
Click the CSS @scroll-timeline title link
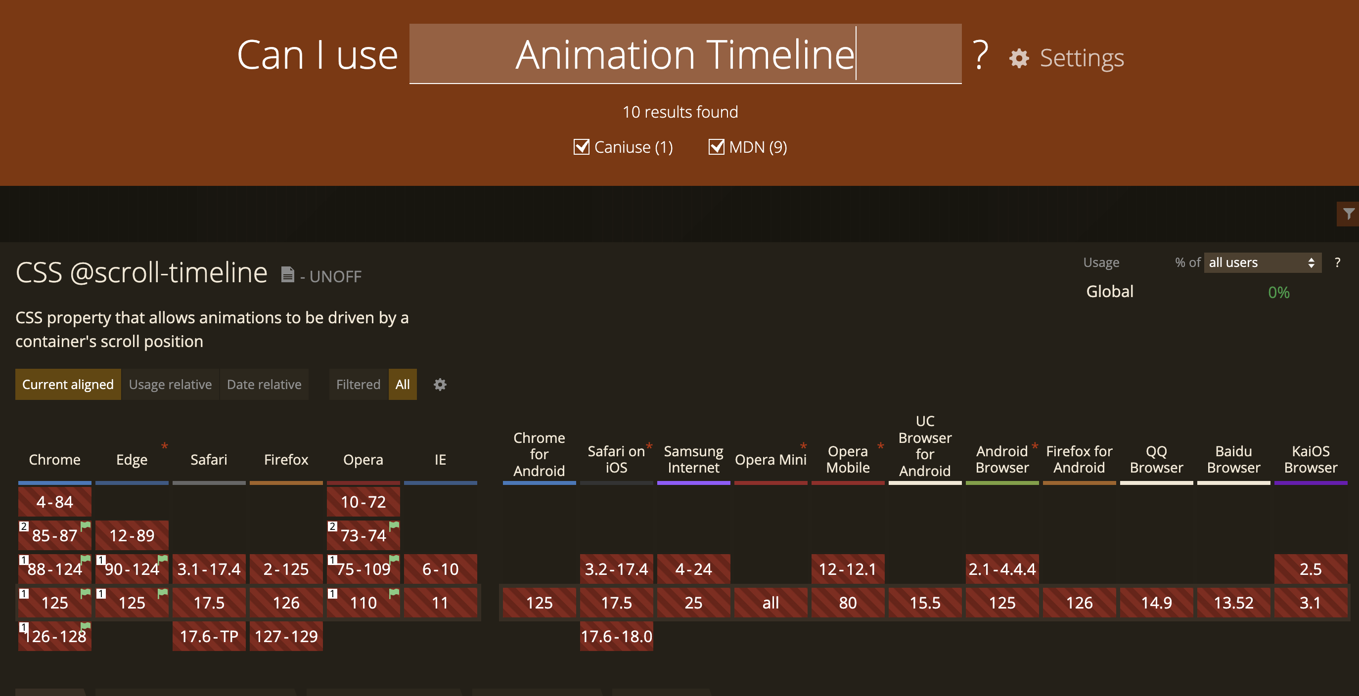(141, 272)
